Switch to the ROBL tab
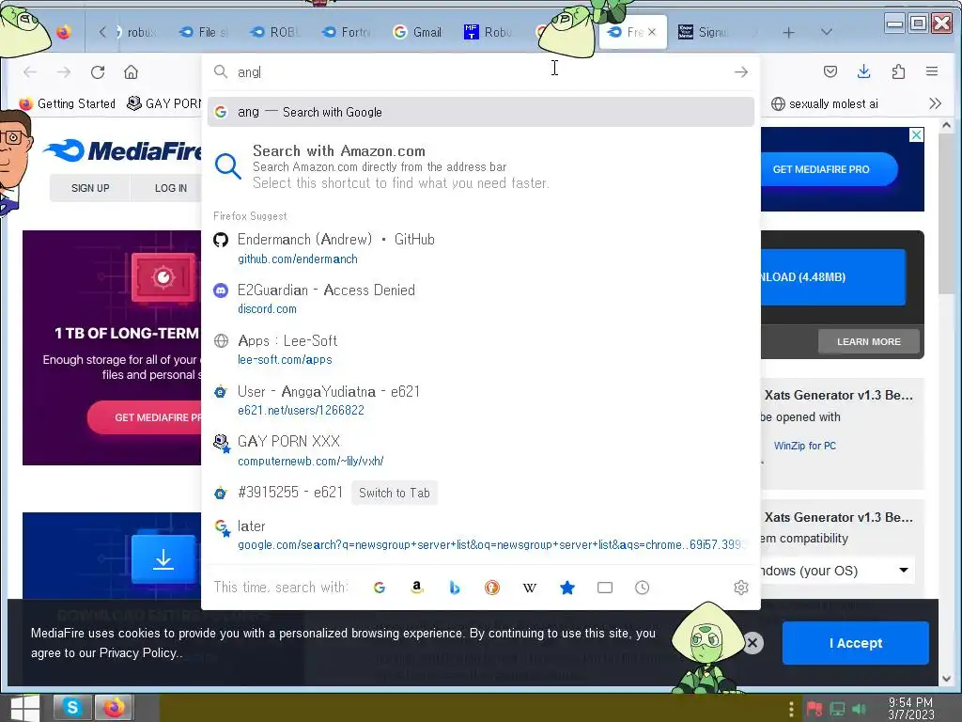962x722 pixels. coord(275,32)
